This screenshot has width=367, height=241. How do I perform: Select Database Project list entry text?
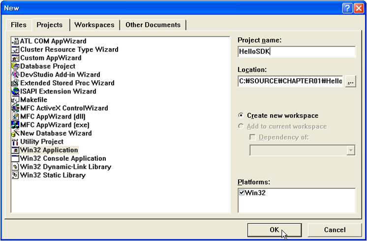pyautogui.click(x=48, y=66)
